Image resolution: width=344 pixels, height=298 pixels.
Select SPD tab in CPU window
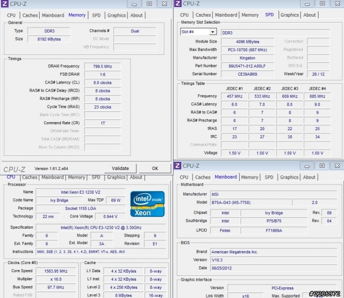[96, 177]
